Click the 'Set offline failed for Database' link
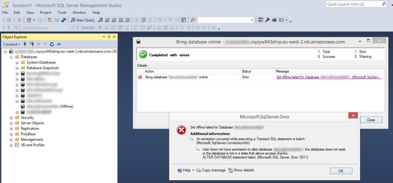 (x=329, y=77)
